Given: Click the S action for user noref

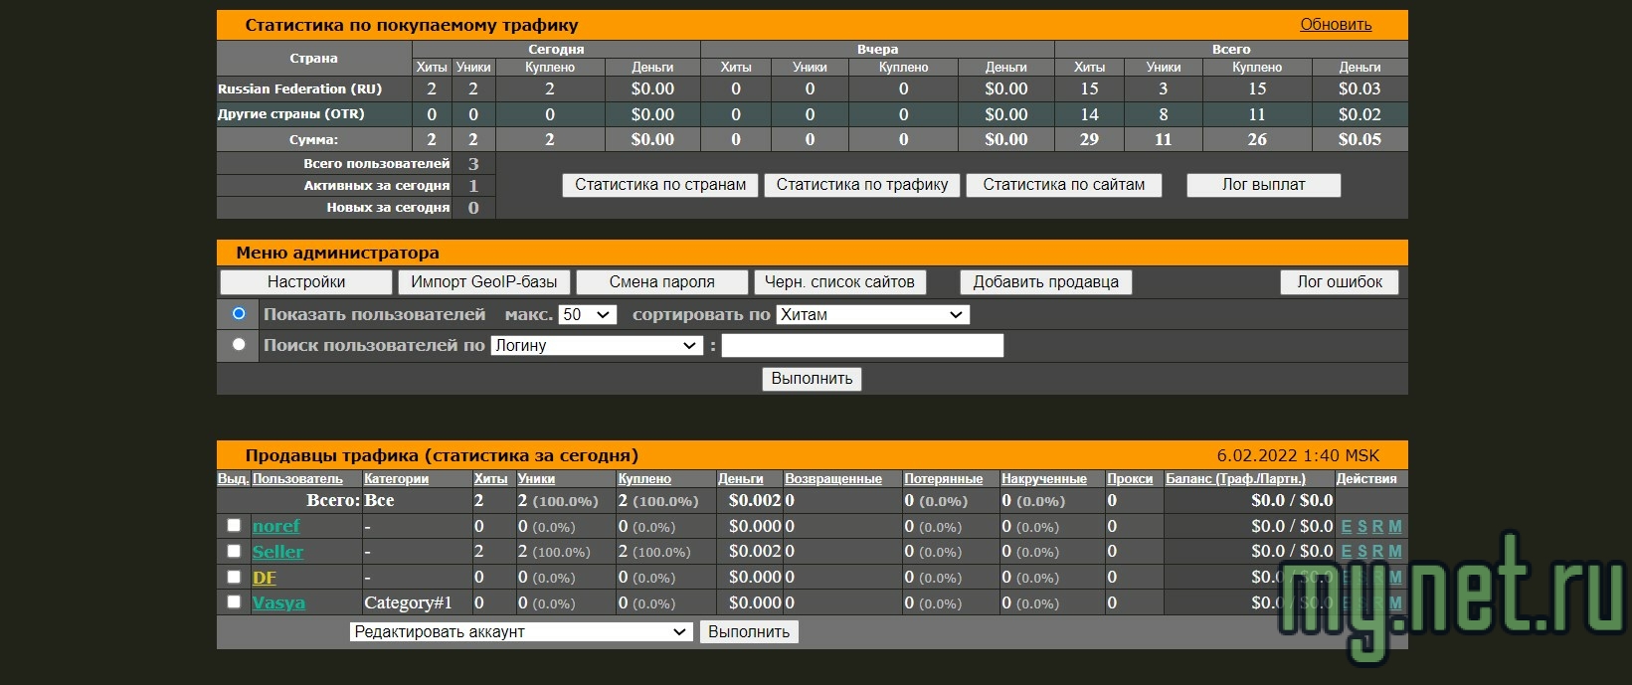Looking at the screenshot, I should [x=1362, y=527].
